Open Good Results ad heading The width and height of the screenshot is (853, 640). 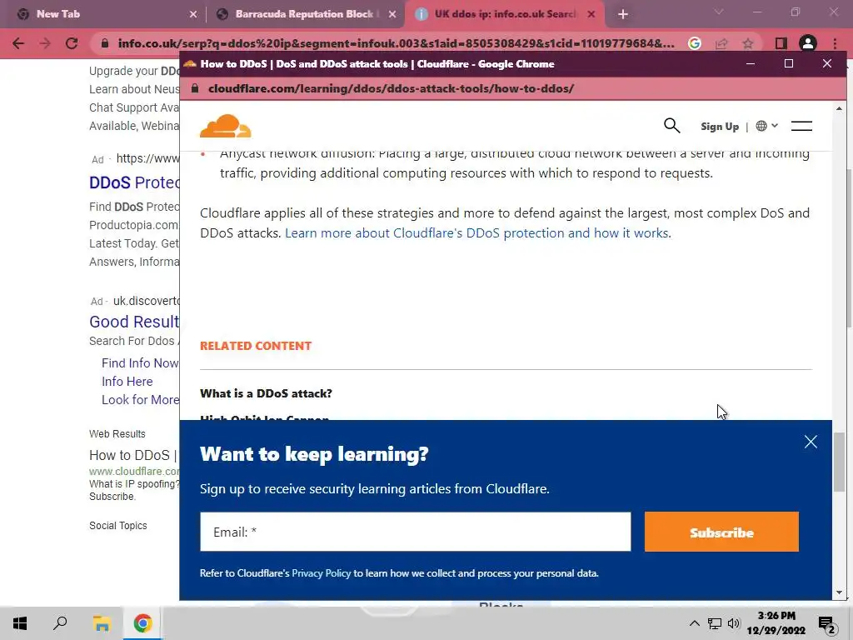134,322
